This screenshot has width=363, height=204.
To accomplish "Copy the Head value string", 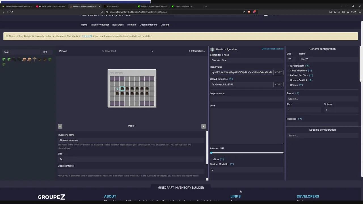I will (278, 72).
